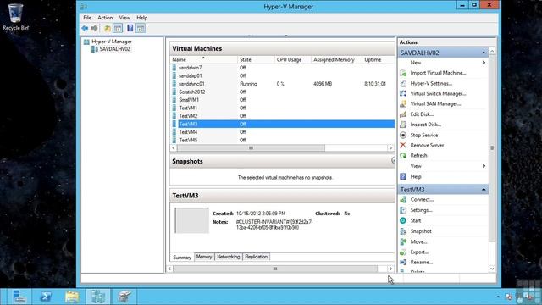The width and height of the screenshot is (542, 305).
Task: Click details pane horizontal scrollbar left arrow
Action: click(x=169, y=269)
